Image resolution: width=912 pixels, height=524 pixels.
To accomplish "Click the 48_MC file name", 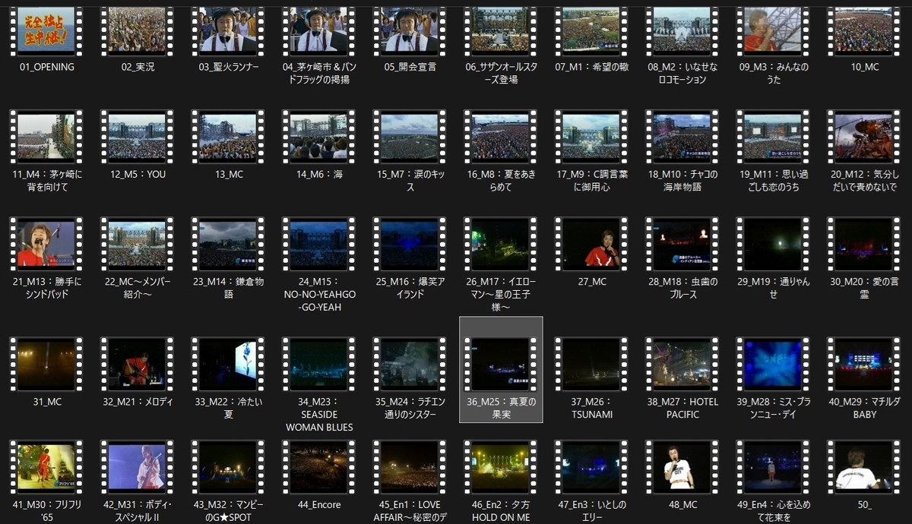I will tap(682, 504).
